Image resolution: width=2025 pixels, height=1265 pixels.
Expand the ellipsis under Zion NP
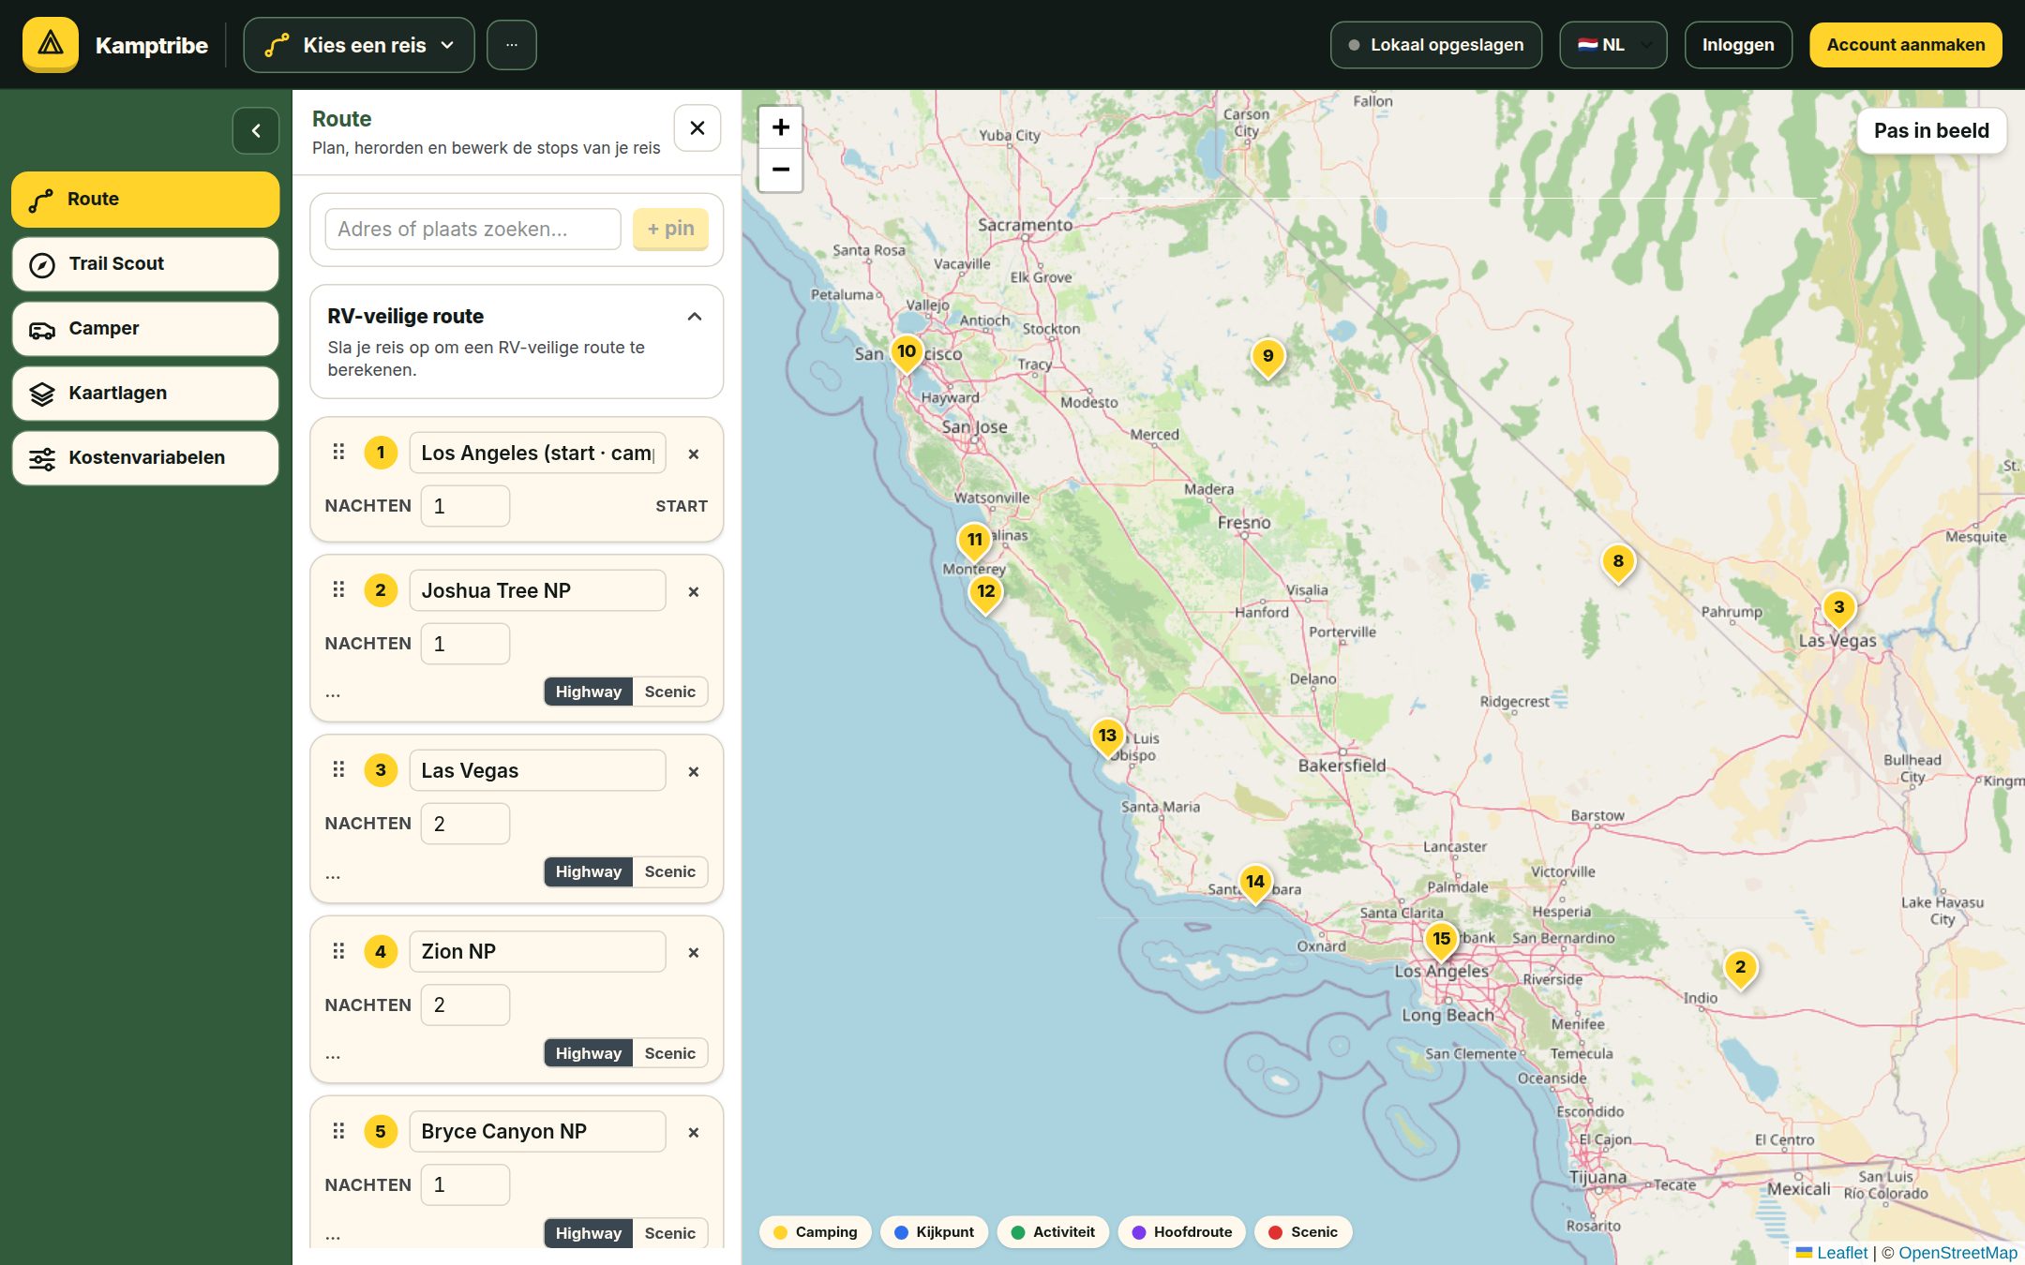[333, 1056]
